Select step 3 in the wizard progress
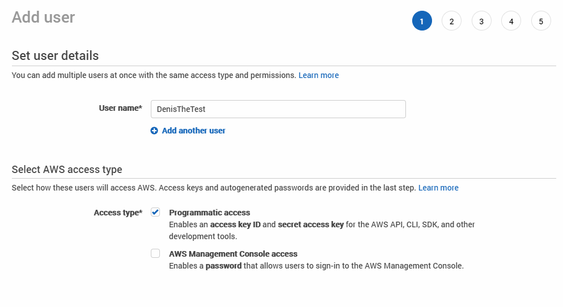The height and width of the screenshot is (307, 563). click(481, 21)
